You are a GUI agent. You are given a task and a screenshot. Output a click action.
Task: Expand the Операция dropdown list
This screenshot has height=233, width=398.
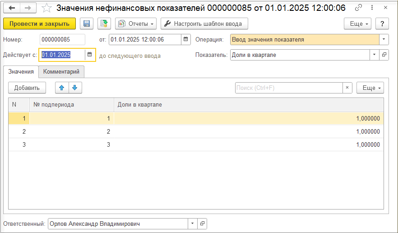click(x=384, y=39)
